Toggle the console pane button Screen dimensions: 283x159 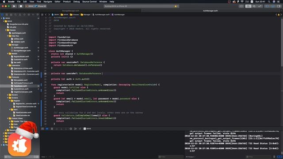(x=281, y=157)
